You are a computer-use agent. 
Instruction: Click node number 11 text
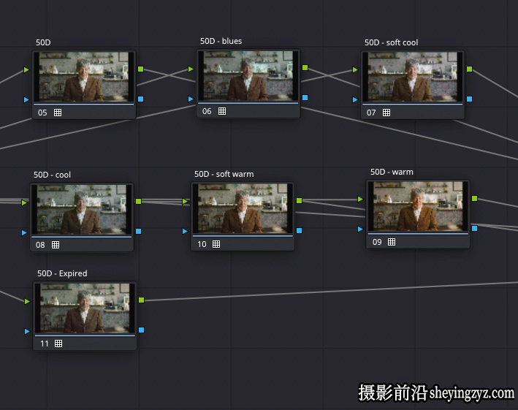[45, 343]
